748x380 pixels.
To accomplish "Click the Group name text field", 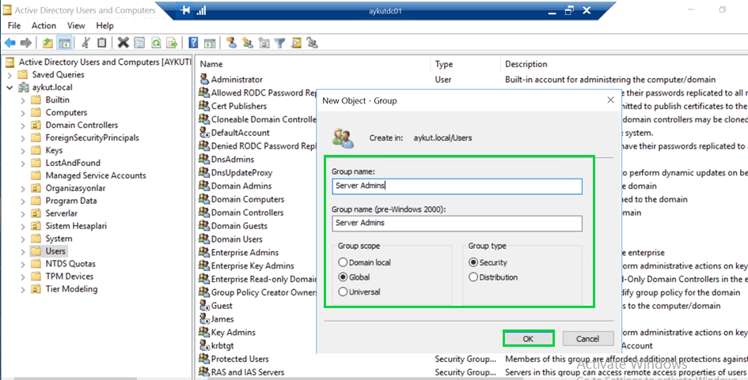I will [458, 186].
